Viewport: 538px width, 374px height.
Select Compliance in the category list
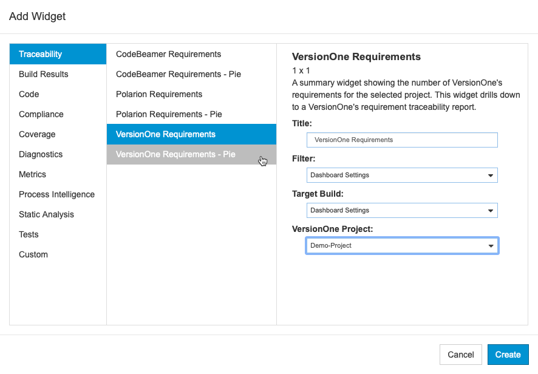58,114
